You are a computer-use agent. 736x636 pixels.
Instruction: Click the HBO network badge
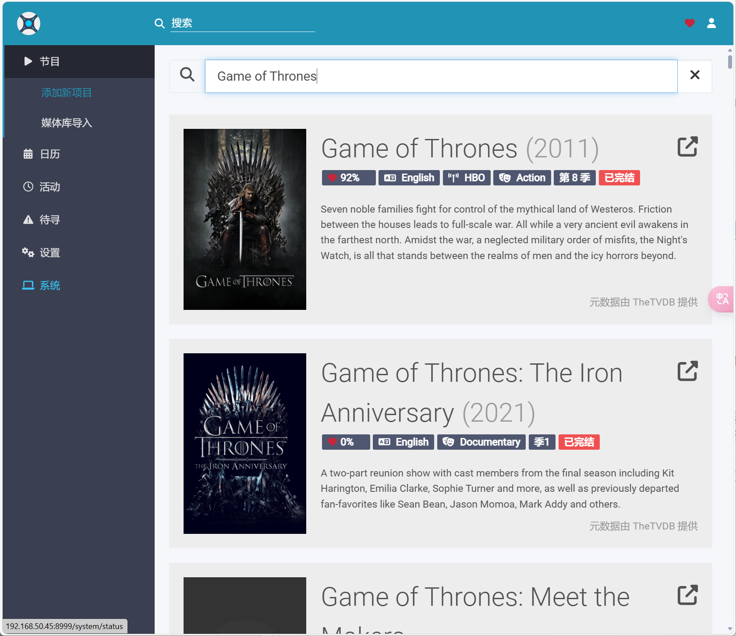(467, 178)
